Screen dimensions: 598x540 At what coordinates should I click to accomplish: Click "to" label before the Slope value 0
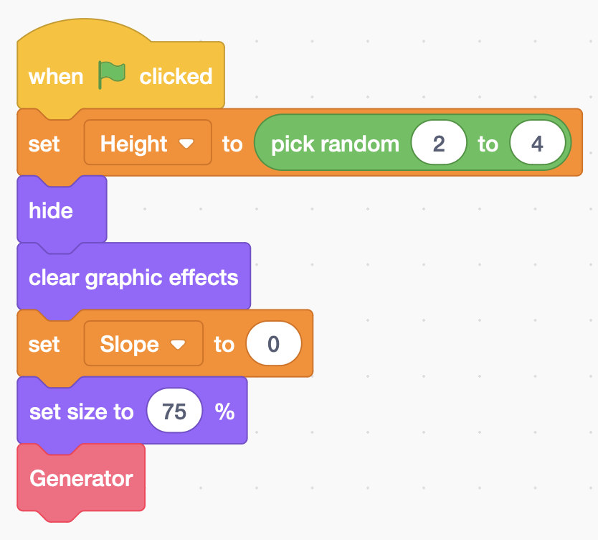pos(224,345)
